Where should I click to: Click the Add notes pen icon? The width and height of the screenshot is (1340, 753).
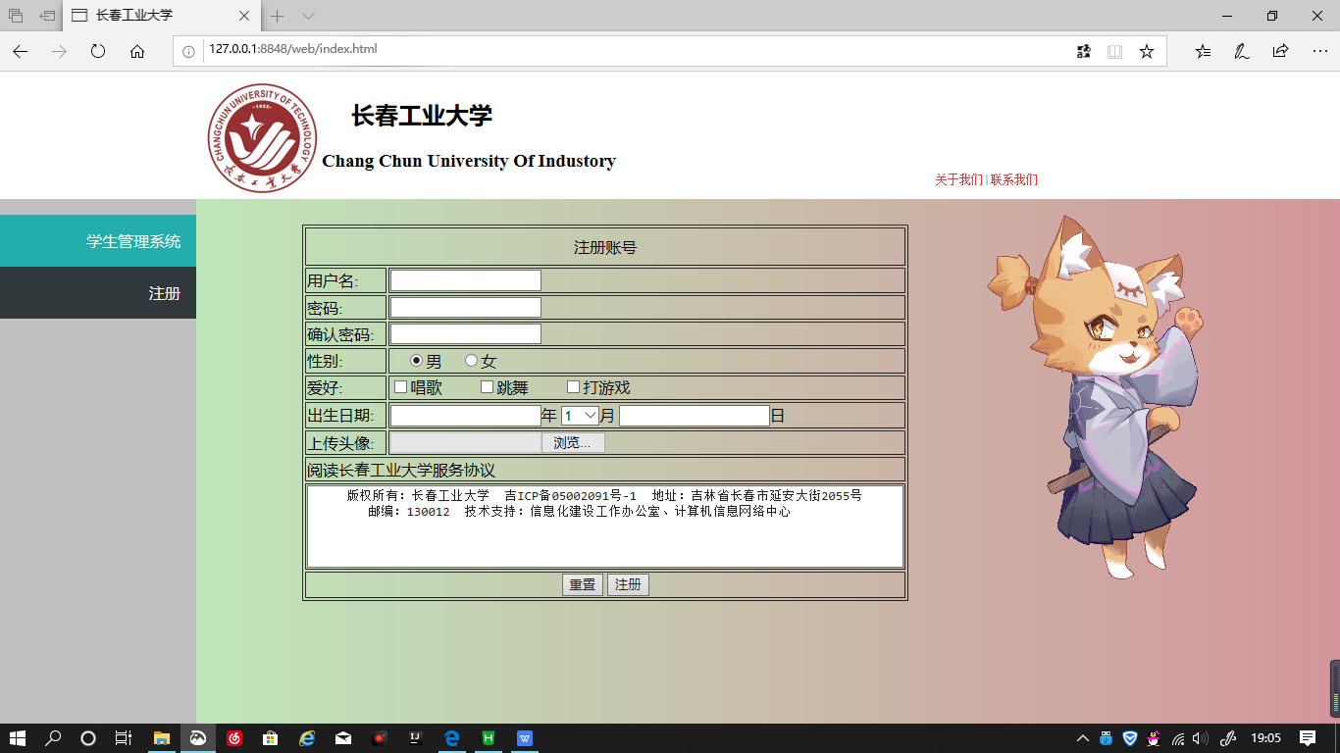(1241, 51)
